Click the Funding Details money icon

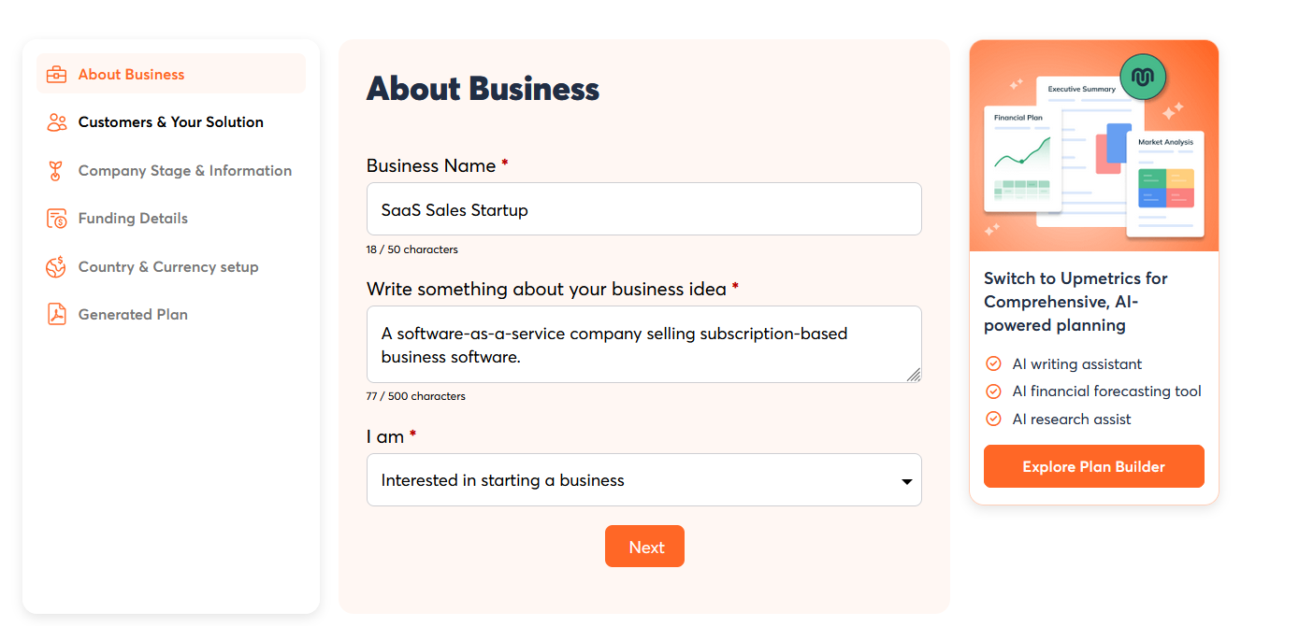tap(56, 219)
